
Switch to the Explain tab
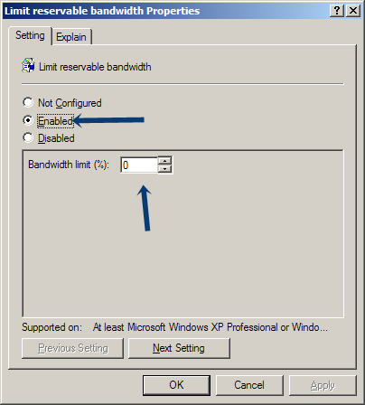pyautogui.click(x=71, y=37)
